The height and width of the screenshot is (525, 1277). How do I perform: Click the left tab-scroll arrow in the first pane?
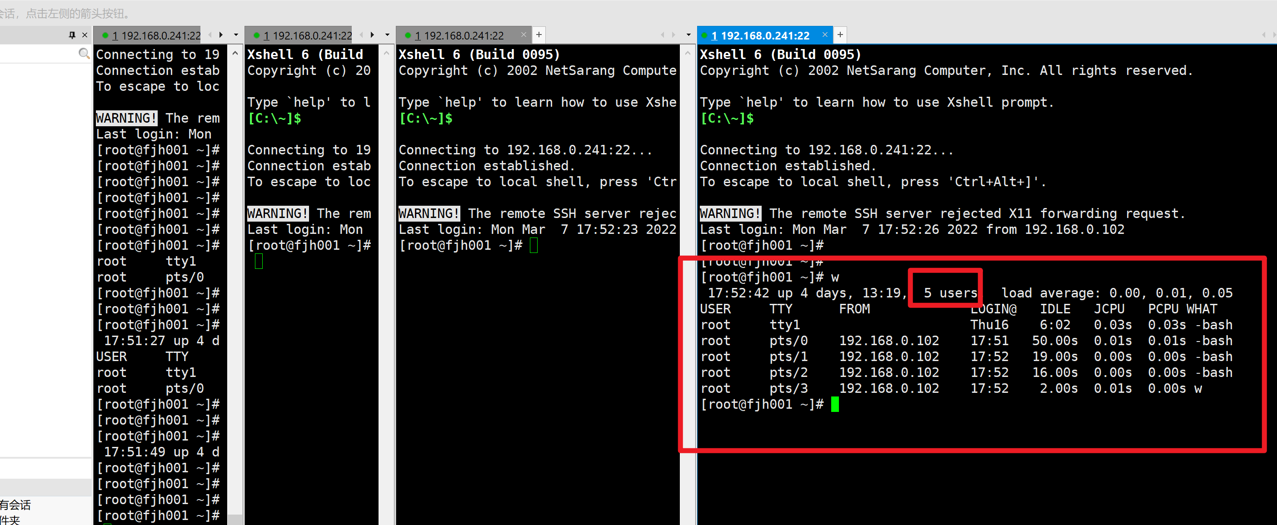pyautogui.click(x=210, y=35)
